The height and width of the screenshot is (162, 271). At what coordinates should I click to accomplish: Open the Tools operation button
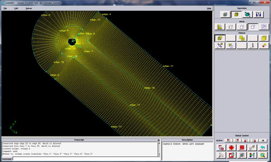tap(258, 14)
